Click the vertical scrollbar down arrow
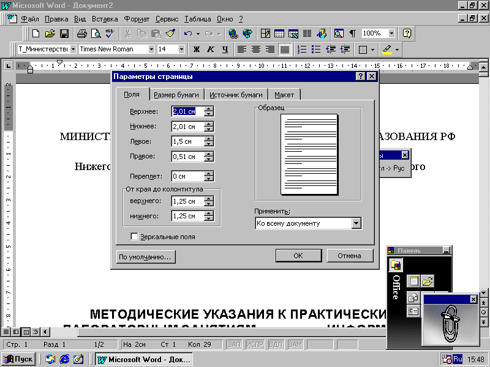 [483, 293]
